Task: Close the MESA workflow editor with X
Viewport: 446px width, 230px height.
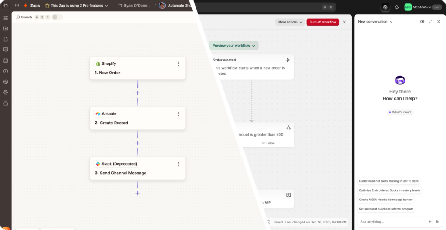Action: 345,22
